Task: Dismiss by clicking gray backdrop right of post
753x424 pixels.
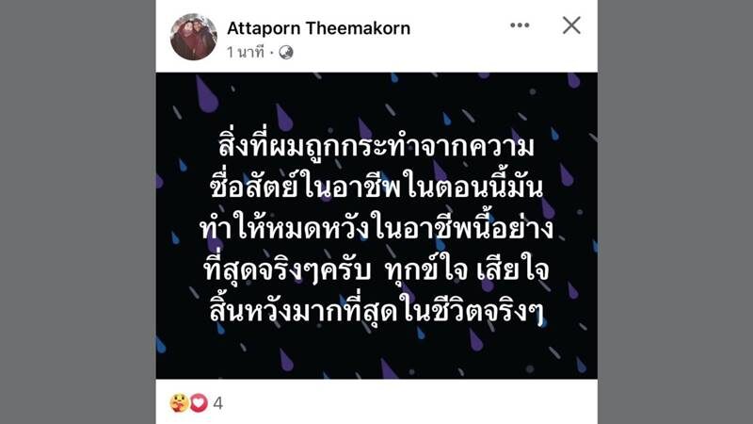Action: (x=675, y=212)
